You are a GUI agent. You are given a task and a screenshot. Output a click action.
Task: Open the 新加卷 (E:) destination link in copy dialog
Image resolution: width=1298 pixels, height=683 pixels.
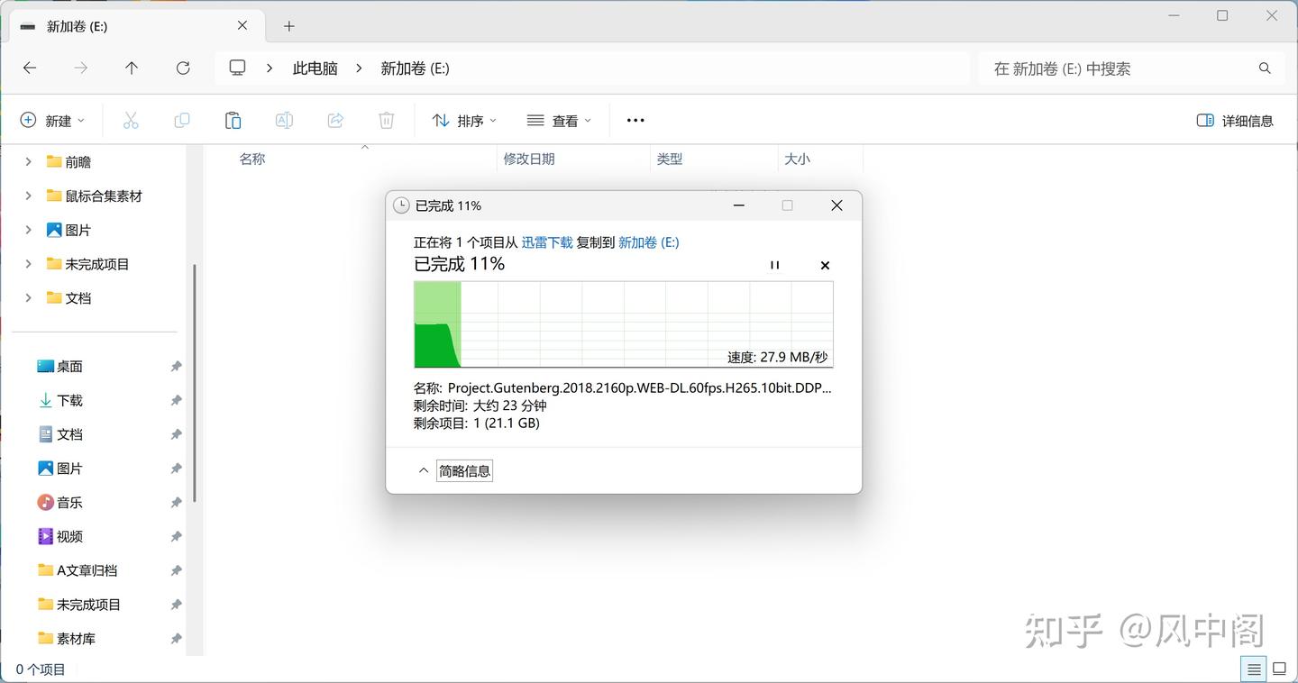click(x=649, y=242)
